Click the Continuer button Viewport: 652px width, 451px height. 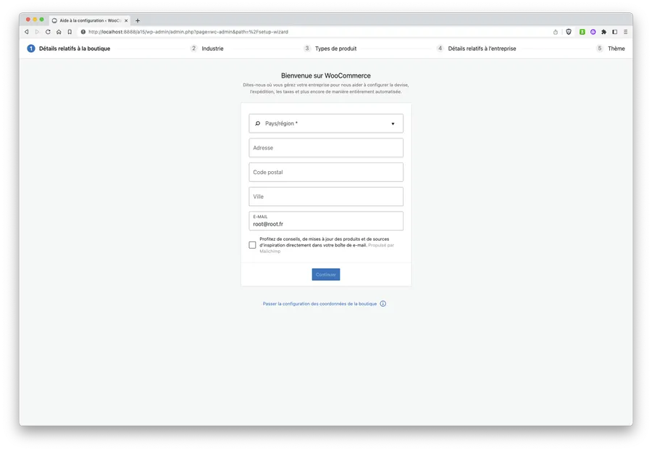point(326,275)
